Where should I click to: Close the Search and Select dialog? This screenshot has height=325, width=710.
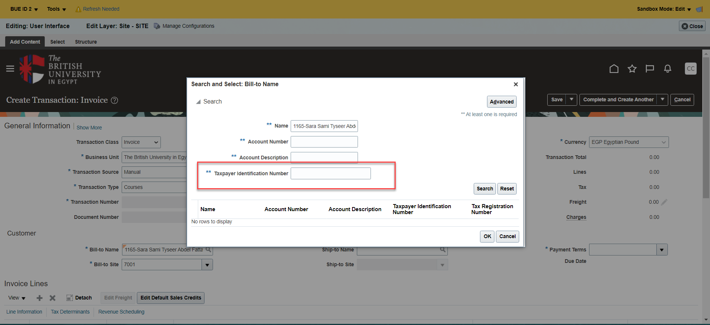[x=516, y=84]
